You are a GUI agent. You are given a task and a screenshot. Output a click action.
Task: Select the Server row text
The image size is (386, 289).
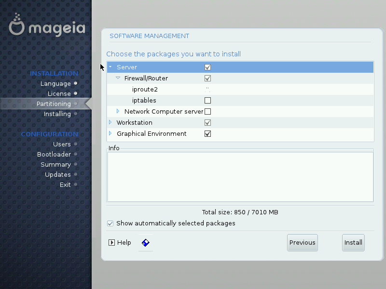[127, 67]
